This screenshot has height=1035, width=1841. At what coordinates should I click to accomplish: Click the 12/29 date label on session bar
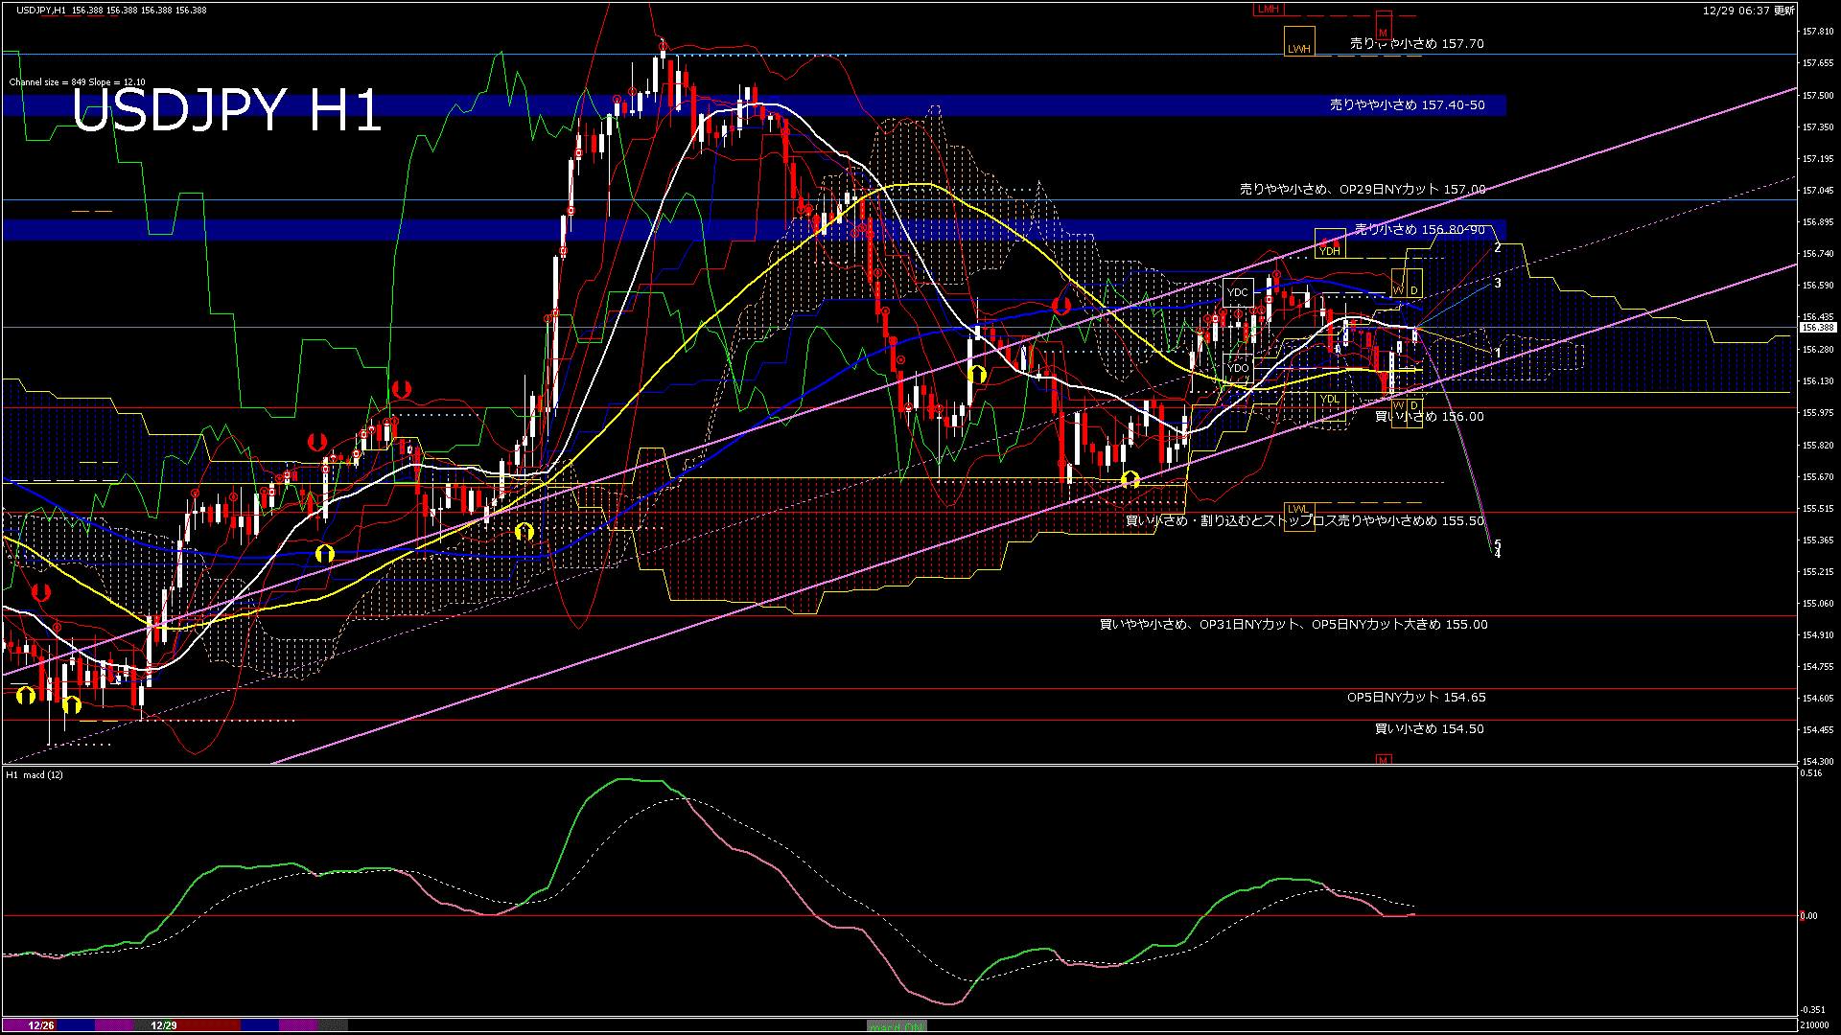pos(164,1025)
